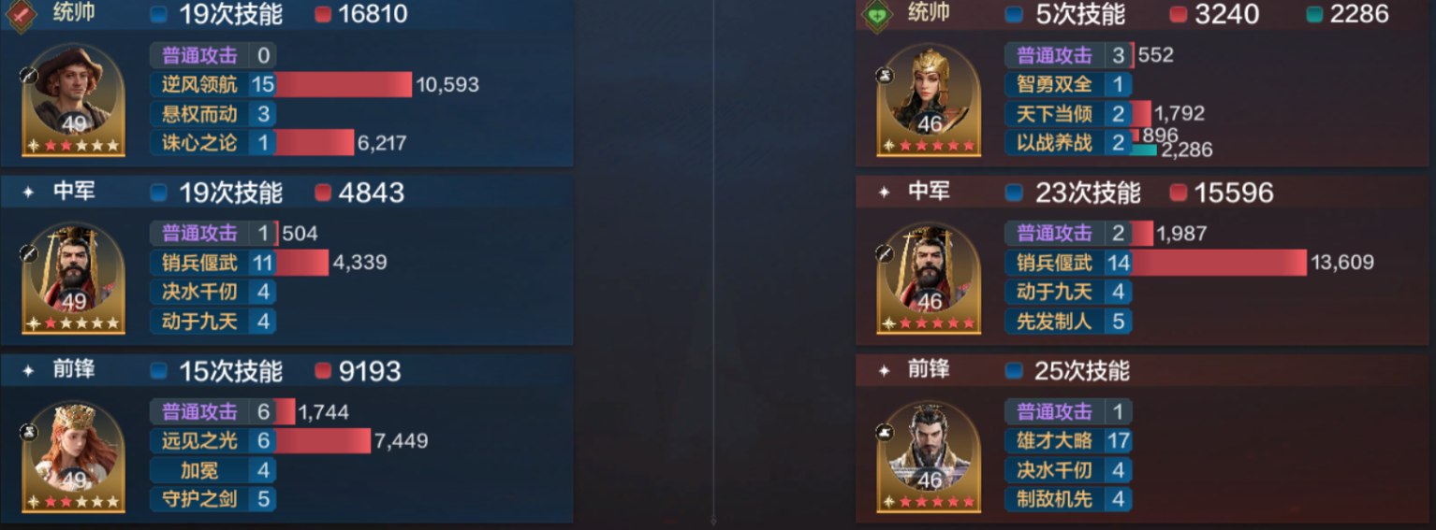Click the 以战养战 skill label
The height and width of the screenshot is (530, 1436).
[x=1055, y=143]
